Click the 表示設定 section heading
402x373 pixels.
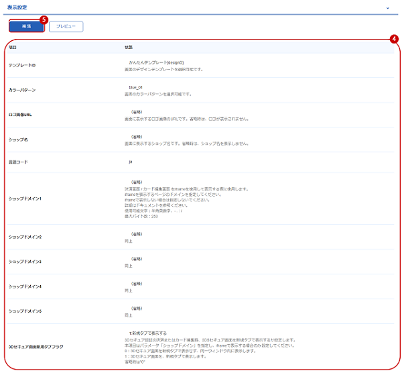point(17,7)
